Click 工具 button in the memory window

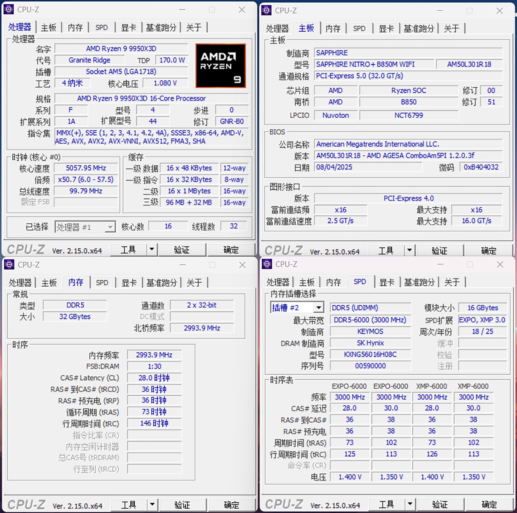tap(129, 505)
